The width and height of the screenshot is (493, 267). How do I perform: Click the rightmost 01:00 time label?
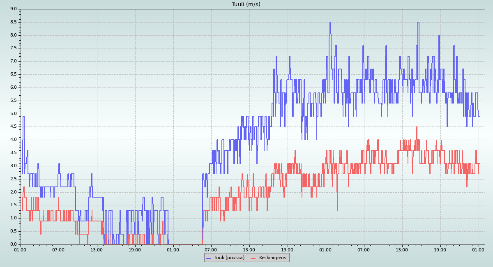pos(478,249)
